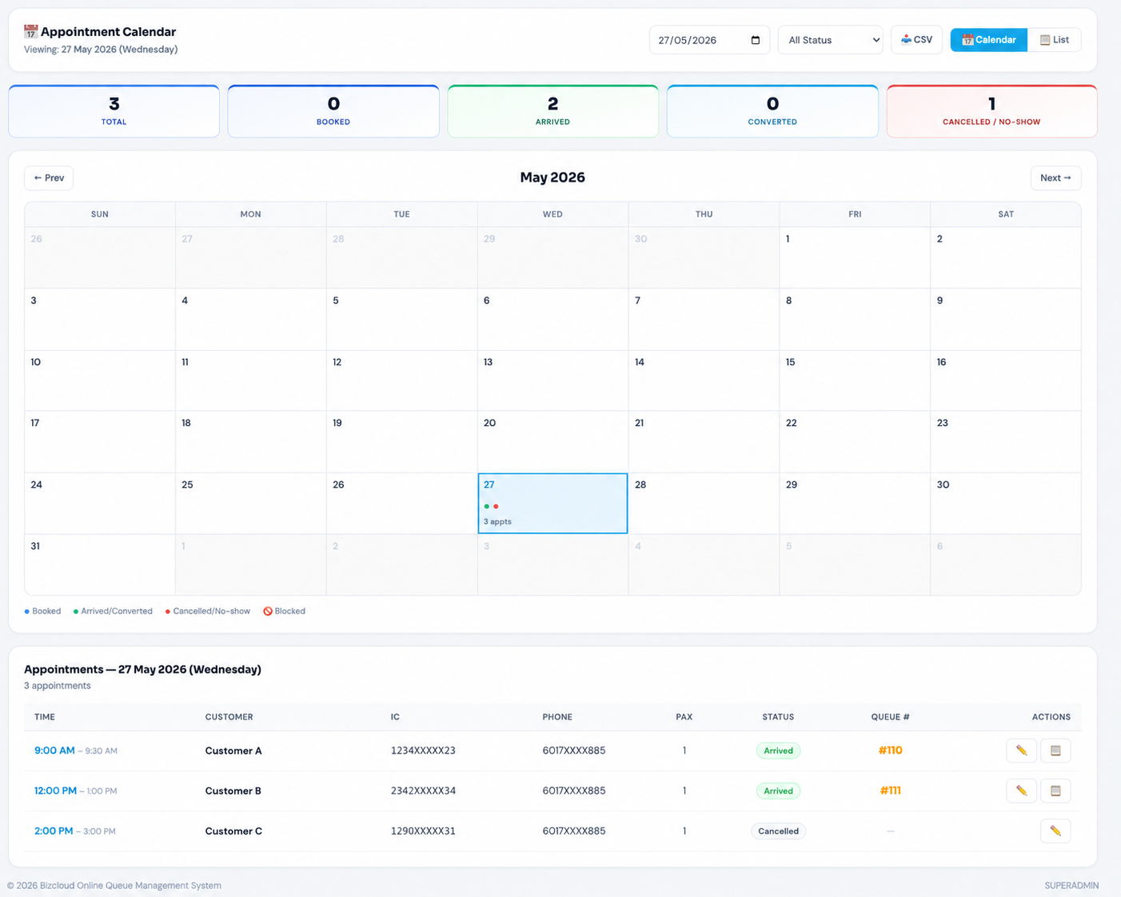The width and height of the screenshot is (1121, 897).
Task: Select May 13 on the calendar
Action: (x=553, y=381)
